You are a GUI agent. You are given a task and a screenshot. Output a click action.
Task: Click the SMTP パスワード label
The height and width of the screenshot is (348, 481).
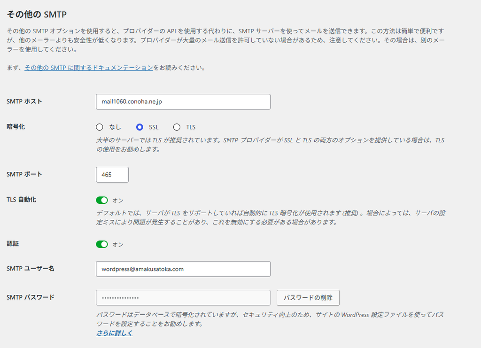31,297
